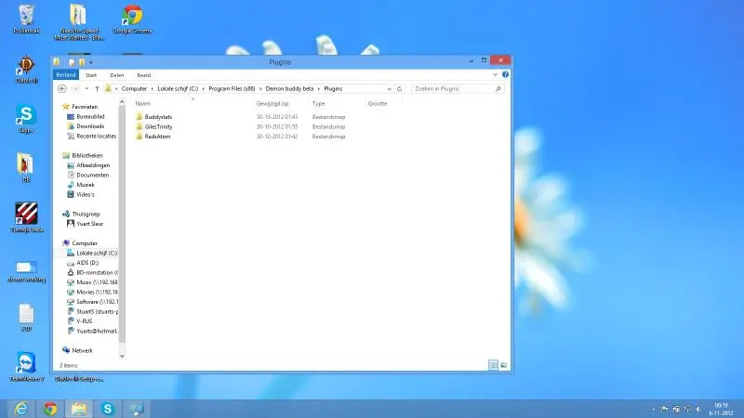744x418 pixels.
Task: Launch Internet Explorer from taskbar
Action: pos(20,409)
